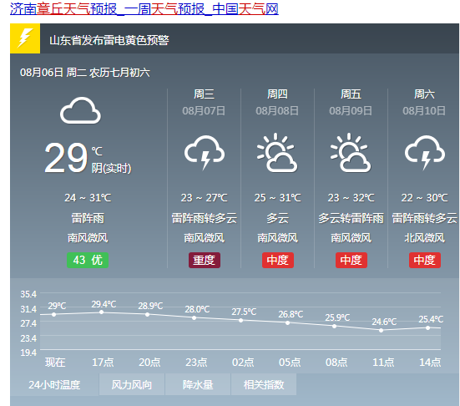460x406 pixels.
Task: Click the 22 ~ 30℃ range for 周六
Action: (x=424, y=198)
